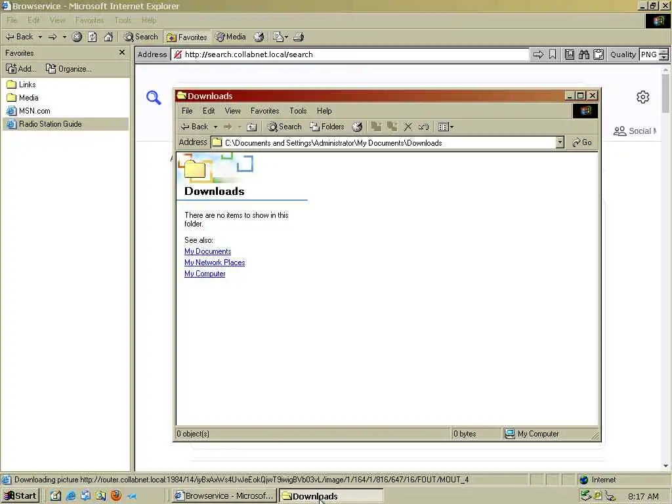Click Add... in the Favorites panel
This screenshot has width=672, height=504.
pyautogui.click(x=20, y=68)
